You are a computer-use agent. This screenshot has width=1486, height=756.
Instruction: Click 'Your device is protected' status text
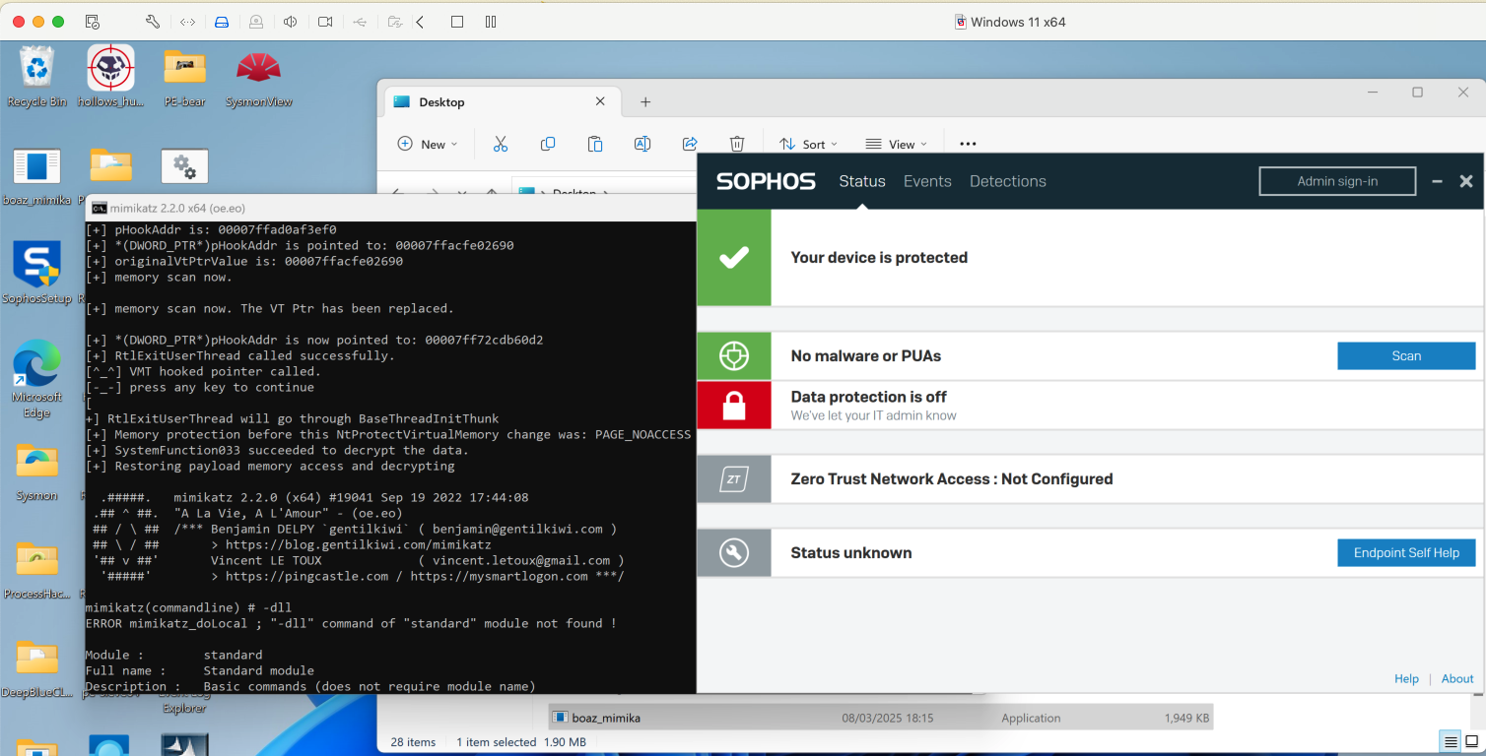point(879,257)
